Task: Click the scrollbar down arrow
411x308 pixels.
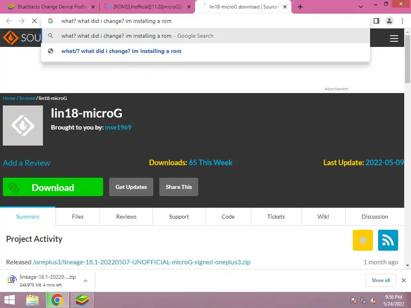Action: [407, 265]
